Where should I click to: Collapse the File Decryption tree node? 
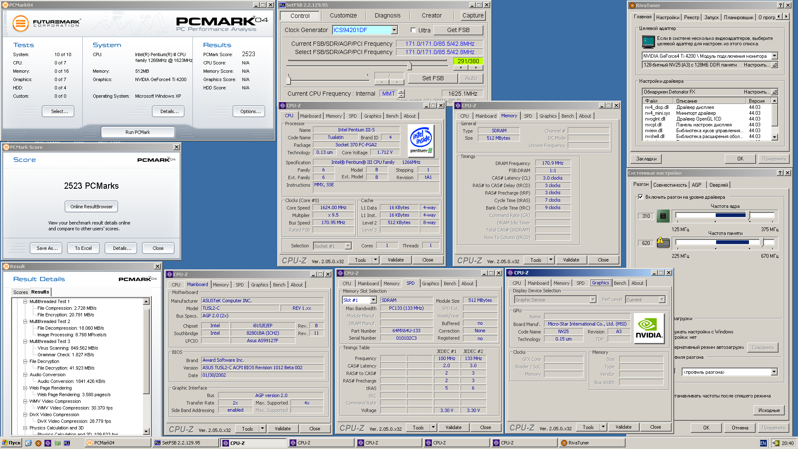(25, 361)
